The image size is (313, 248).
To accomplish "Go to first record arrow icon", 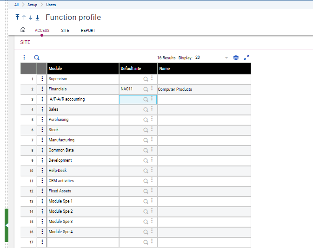I will (17, 18).
